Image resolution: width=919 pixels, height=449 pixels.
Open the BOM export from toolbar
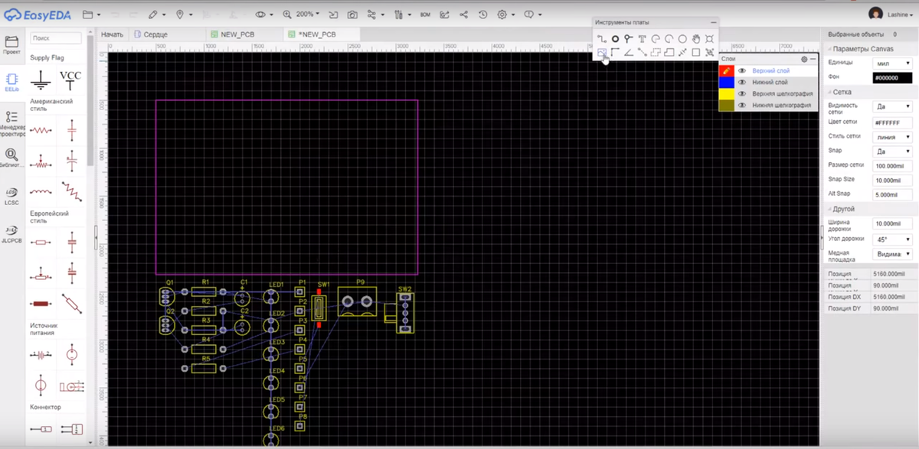[x=425, y=15]
